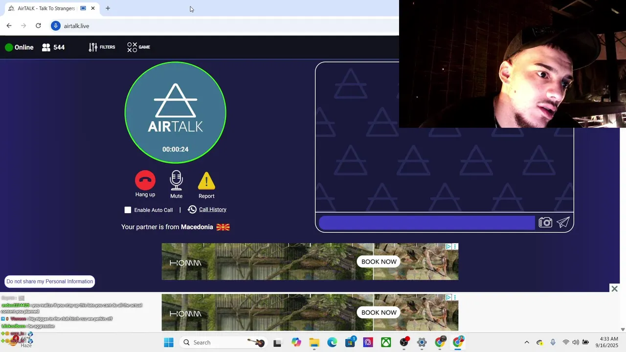This screenshot has height=352, width=626.
Task: Open the Call History link
Action: pyautogui.click(x=213, y=209)
